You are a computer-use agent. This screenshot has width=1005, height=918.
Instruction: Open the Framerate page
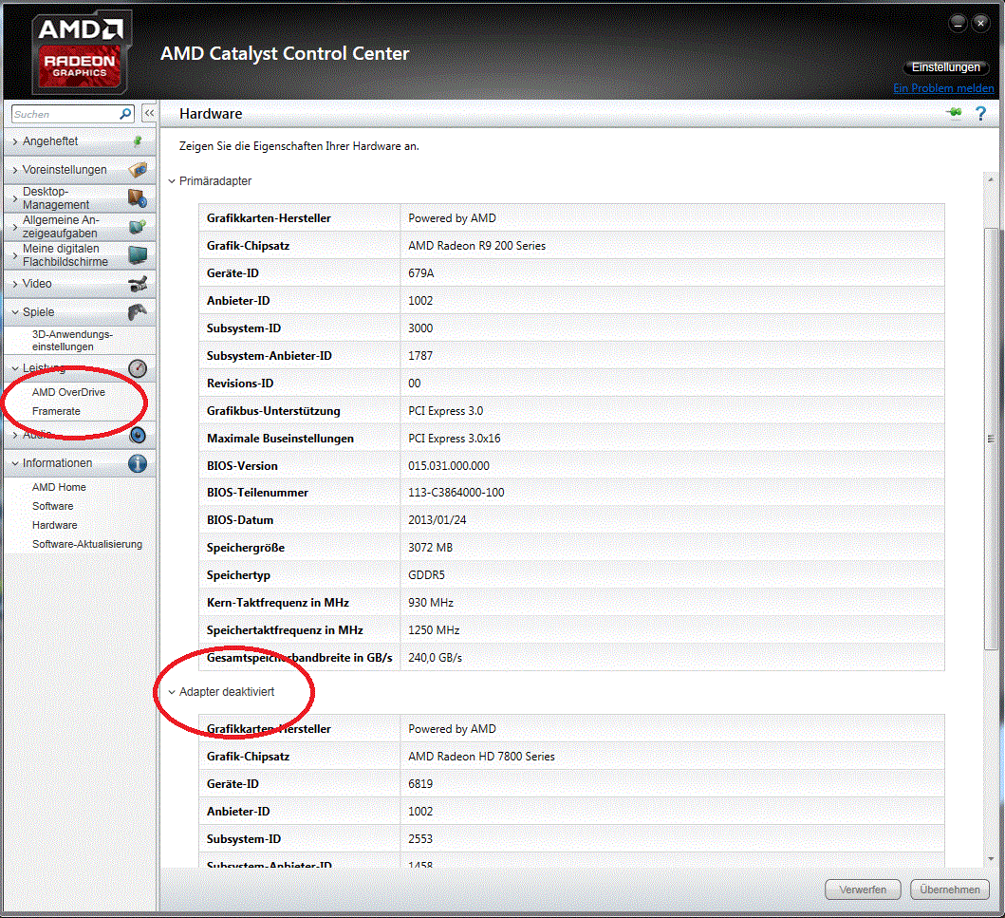coord(56,412)
